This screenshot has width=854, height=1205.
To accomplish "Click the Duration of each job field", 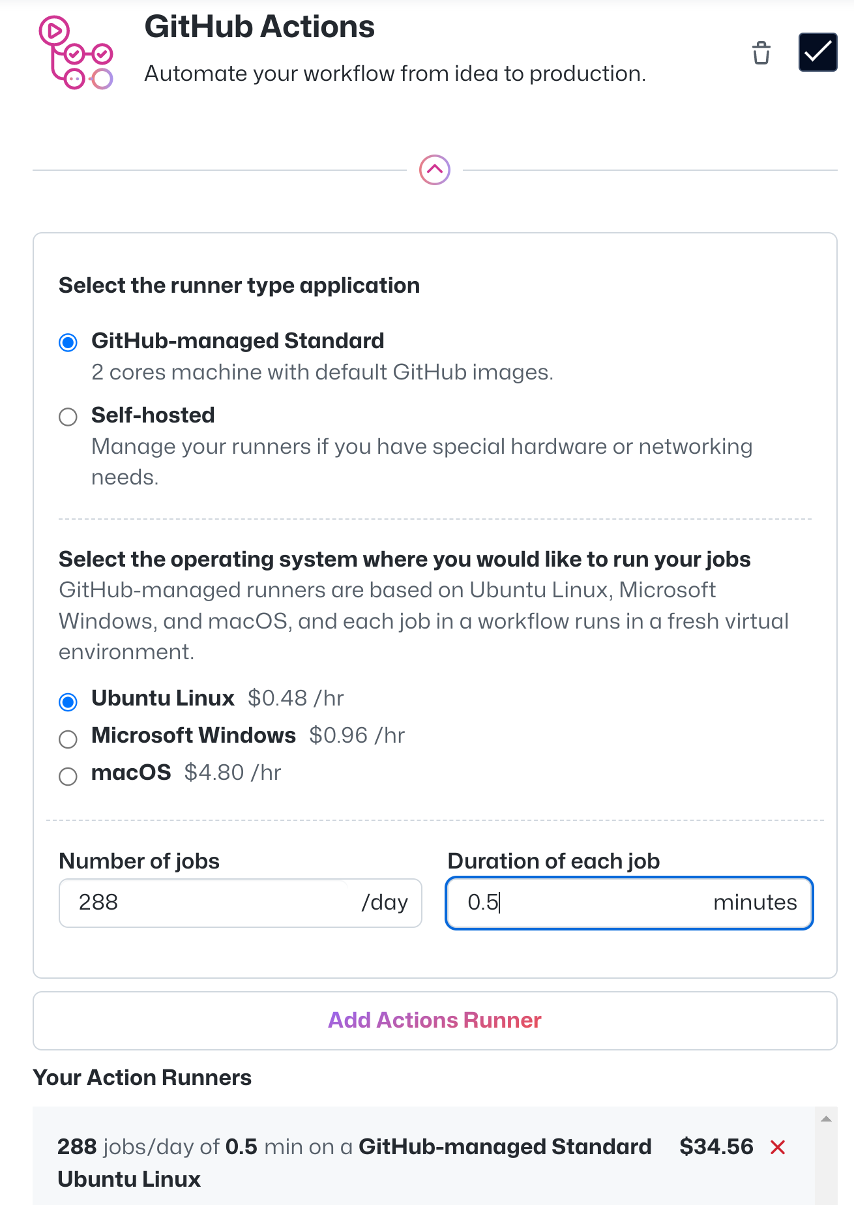I will coord(629,903).
